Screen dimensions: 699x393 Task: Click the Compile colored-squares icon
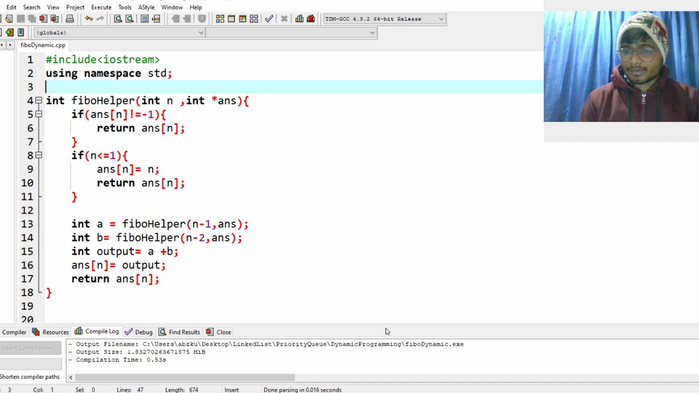220,19
